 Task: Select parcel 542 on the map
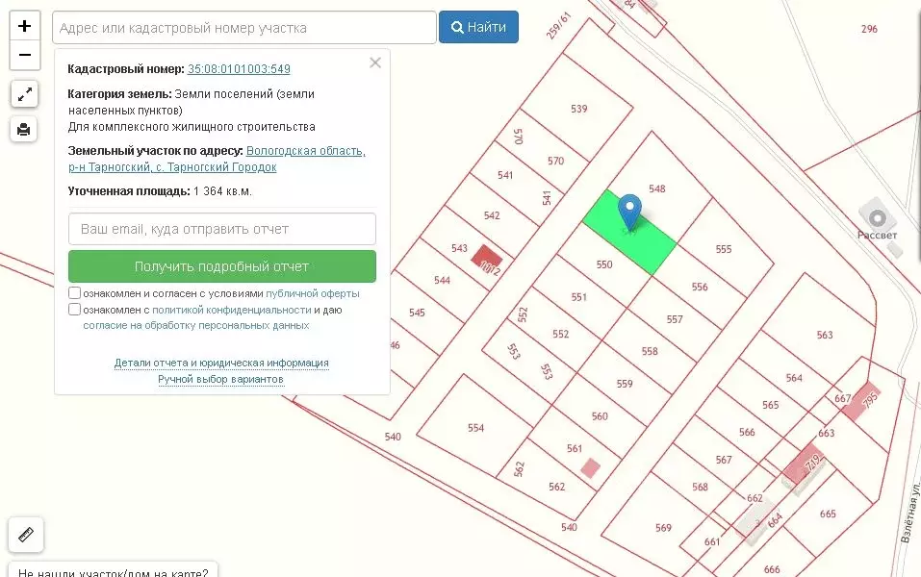pos(492,215)
